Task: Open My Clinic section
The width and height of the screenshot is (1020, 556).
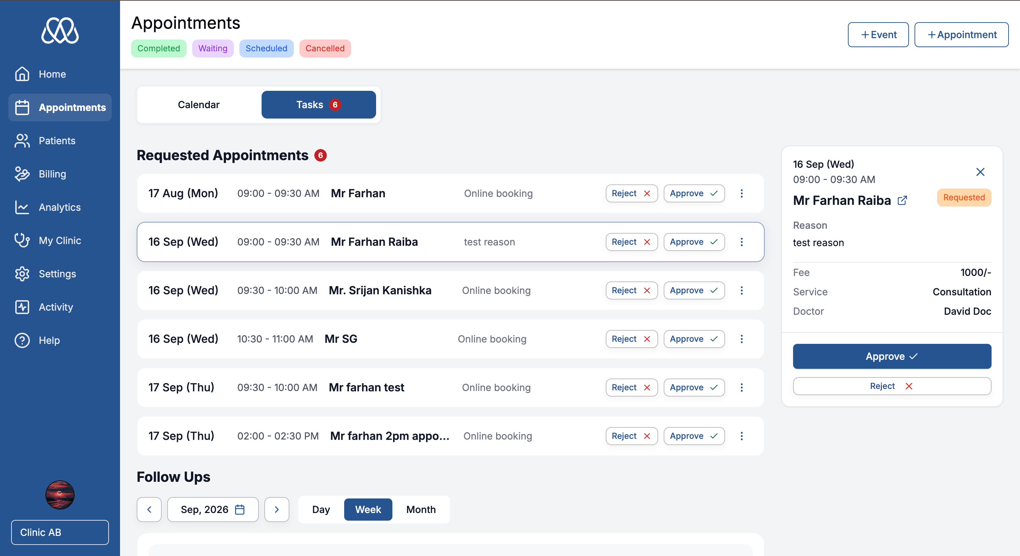Action: coord(59,240)
